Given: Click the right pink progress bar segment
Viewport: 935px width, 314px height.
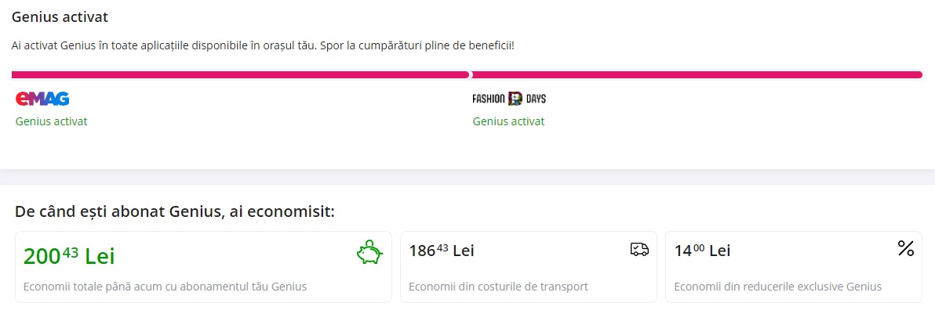Looking at the screenshot, I should pos(697,75).
